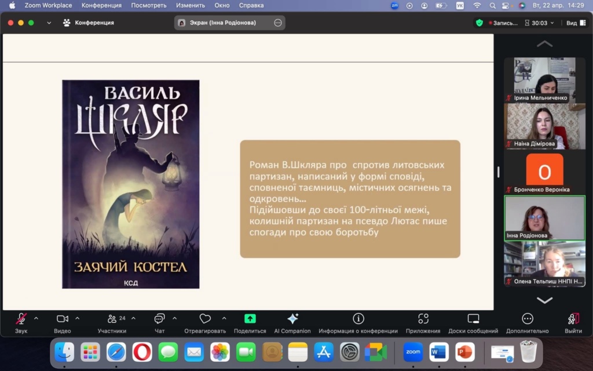
Task: Expand video options arrow next to Видео
Action: [78, 319]
